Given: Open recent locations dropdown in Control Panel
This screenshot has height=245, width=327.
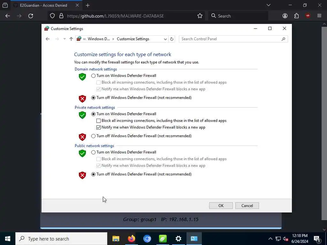Looking at the screenshot, I should (x=65, y=39).
